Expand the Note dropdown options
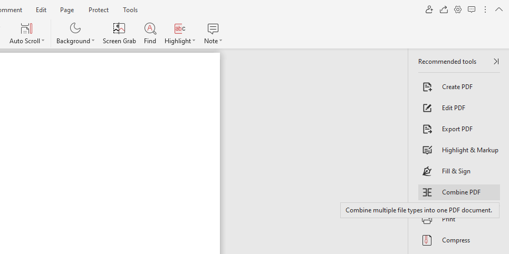The height and width of the screenshot is (254, 509). click(x=220, y=41)
